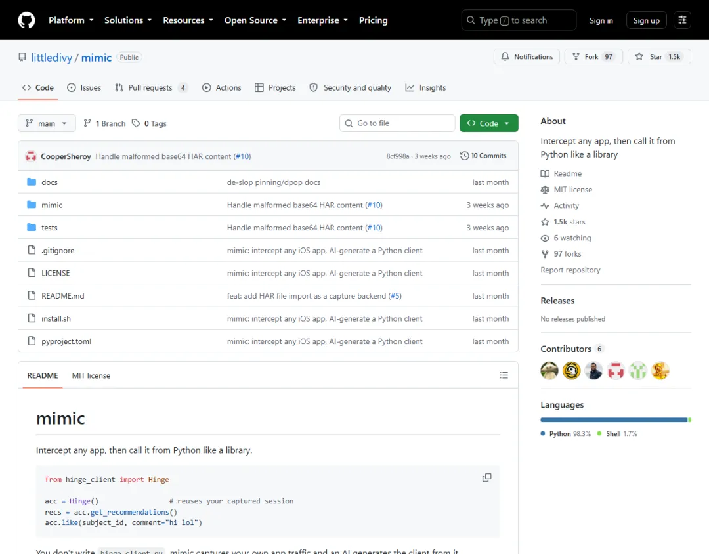
Task: Switch to Security and quality tab
Action: point(351,88)
